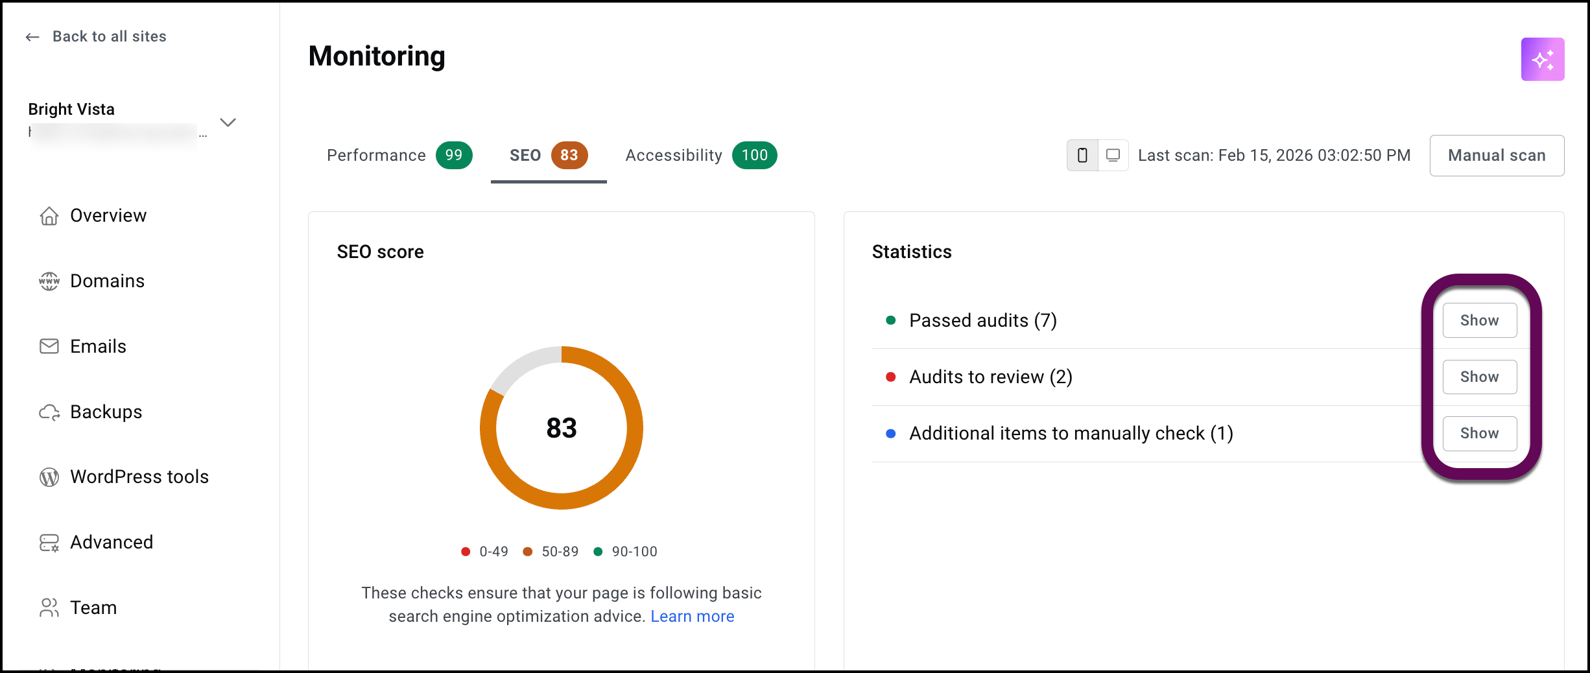Switch to mobile device view

click(x=1082, y=156)
